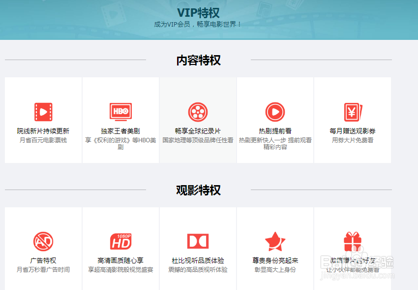Viewport: 418px width, 290px height.
Task: Click the film strip icon above 院线新片持续更新
Action: tap(43, 111)
